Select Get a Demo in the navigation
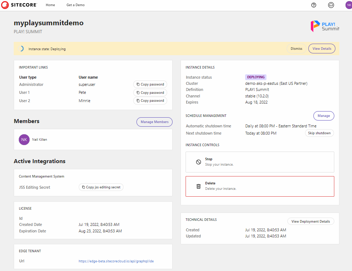The width and height of the screenshot is (352, 271). (75, 5)
